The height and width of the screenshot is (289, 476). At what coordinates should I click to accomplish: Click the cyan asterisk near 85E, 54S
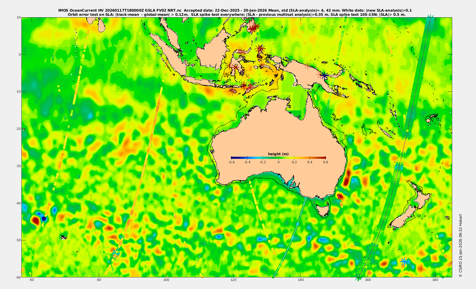116,254
